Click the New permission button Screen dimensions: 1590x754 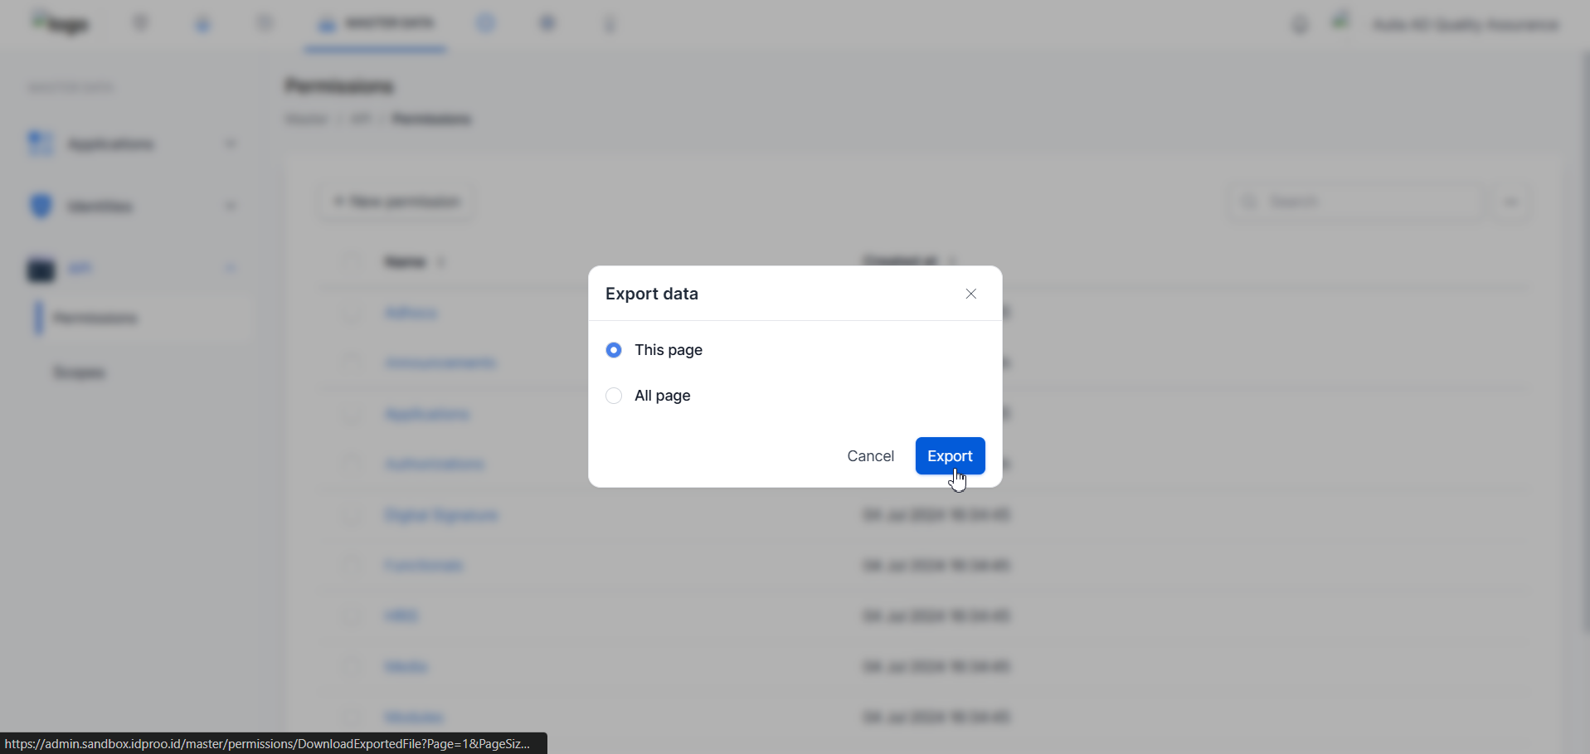click(396, 202)
